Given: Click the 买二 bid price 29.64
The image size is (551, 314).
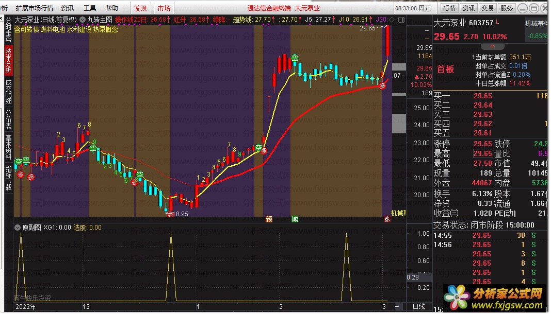Looking at the screenshot, I should 482,105.
